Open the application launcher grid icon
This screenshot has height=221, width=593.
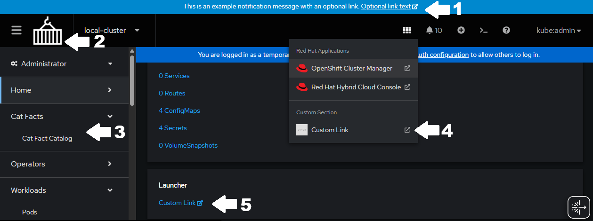pyautogui.click(x=406, y=30)
